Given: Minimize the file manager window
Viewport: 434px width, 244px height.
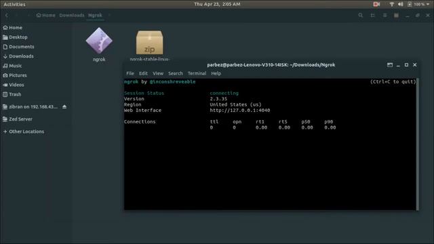Looking at the screenshot, I should coord(407,16).
